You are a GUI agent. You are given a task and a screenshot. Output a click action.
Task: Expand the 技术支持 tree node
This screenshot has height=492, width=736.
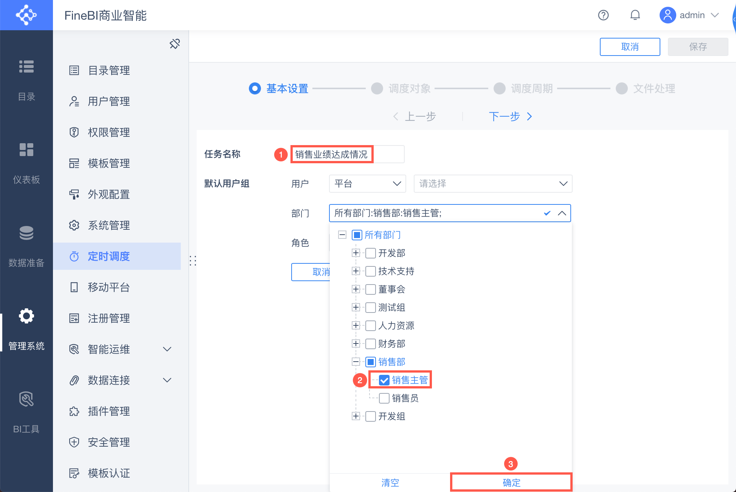point(356,271)
